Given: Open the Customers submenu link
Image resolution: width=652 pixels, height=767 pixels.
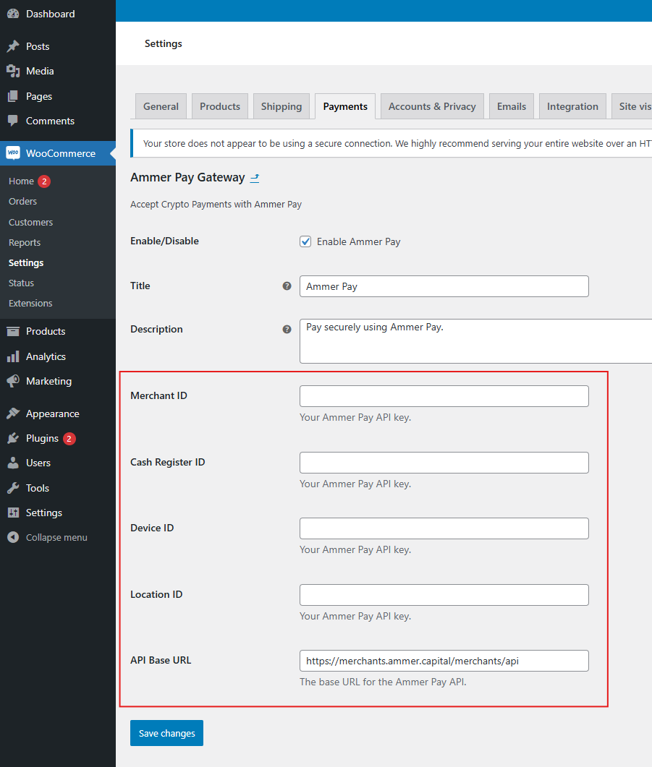Looking at the screenshot, I should tap(30, 222).
